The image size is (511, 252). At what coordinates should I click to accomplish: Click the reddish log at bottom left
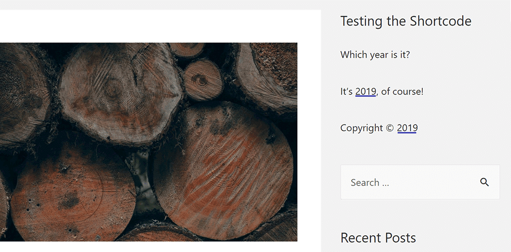(x=70, y=195)
